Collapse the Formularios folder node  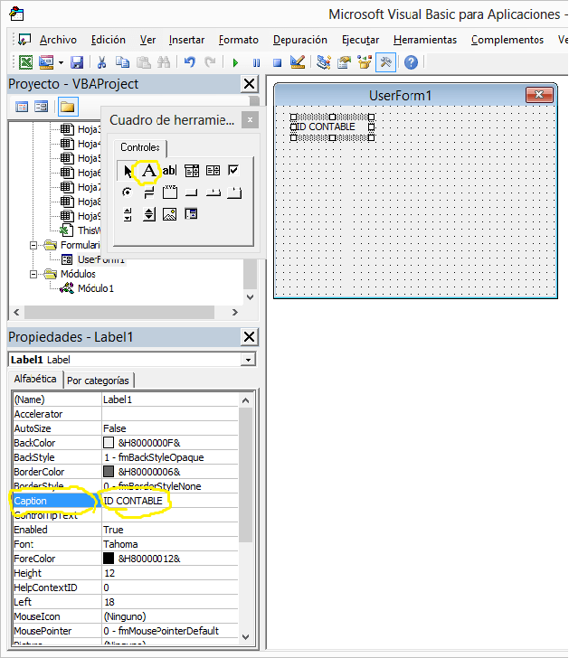pyautogui.click(x=35, y=245)
